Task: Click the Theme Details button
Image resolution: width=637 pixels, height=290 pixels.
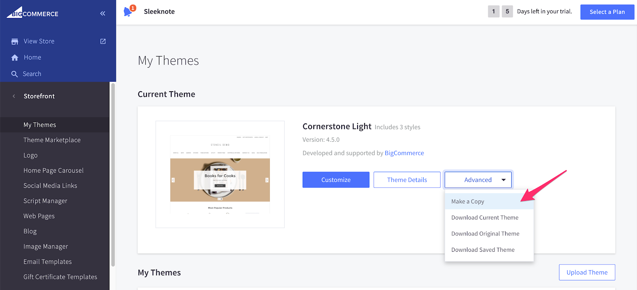Action: pos(407,180)
